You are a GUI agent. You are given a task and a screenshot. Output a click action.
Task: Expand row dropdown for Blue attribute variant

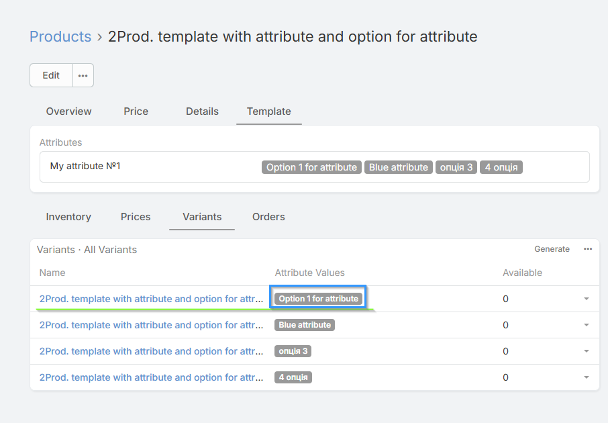coord(586,325)
